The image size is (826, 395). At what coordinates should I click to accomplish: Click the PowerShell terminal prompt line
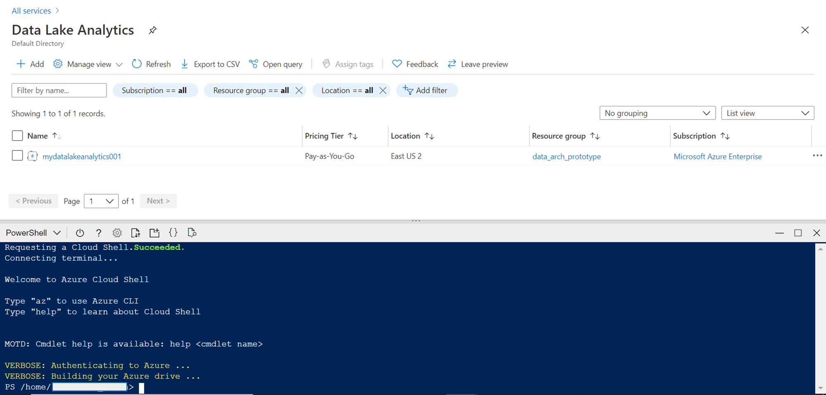pos(74,387)
